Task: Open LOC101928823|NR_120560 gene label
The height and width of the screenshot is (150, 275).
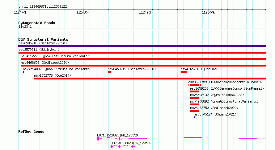Action: coord(131,143)
